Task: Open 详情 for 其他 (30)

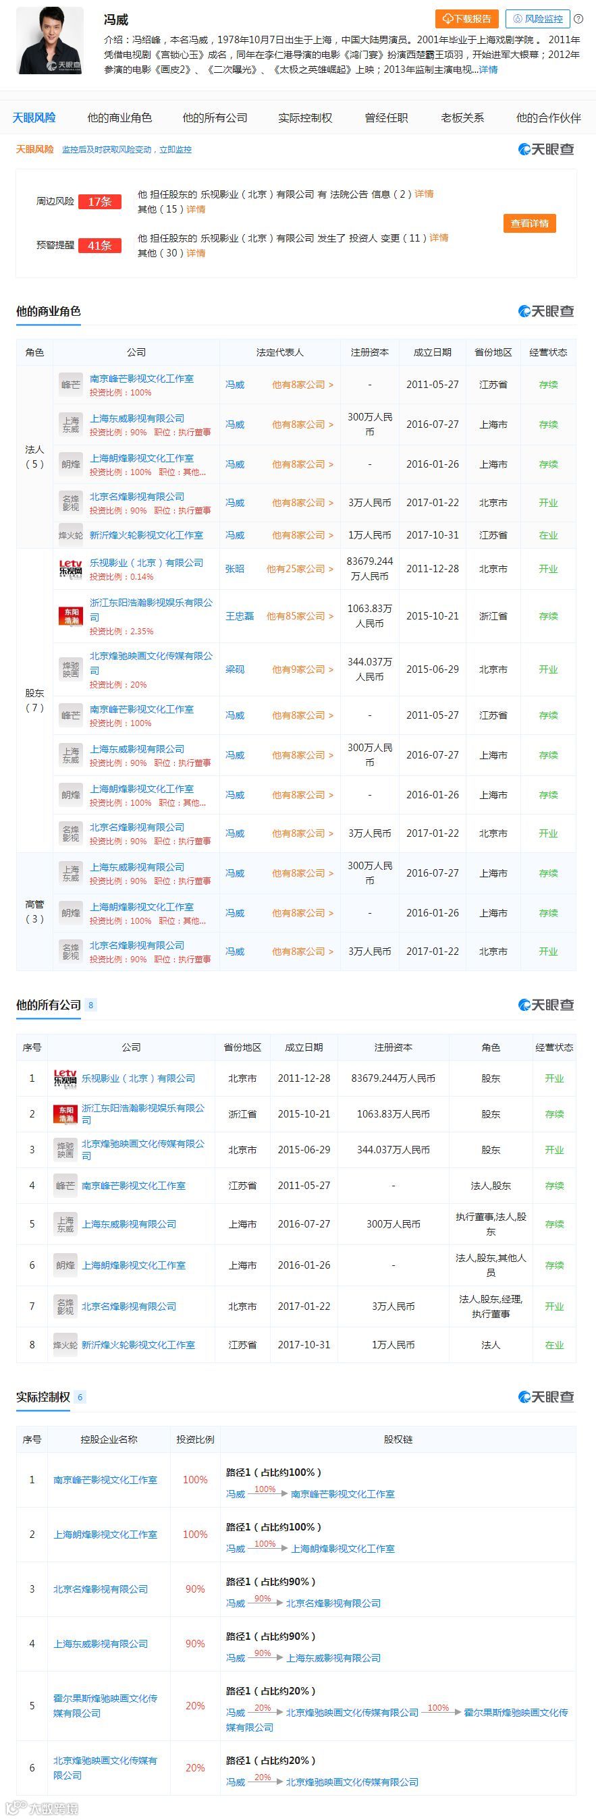Action: [196, 253]
